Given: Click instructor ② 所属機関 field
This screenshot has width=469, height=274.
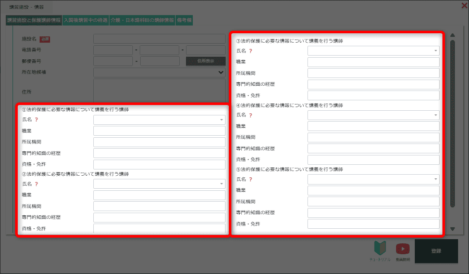Looking at the screenshot, I should (159, 206).
